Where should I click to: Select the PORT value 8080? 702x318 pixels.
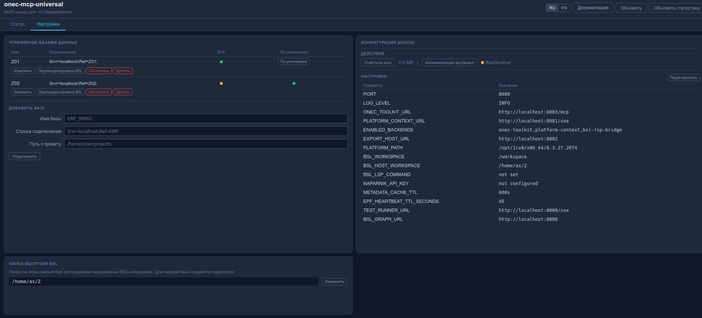click(505, 94)
